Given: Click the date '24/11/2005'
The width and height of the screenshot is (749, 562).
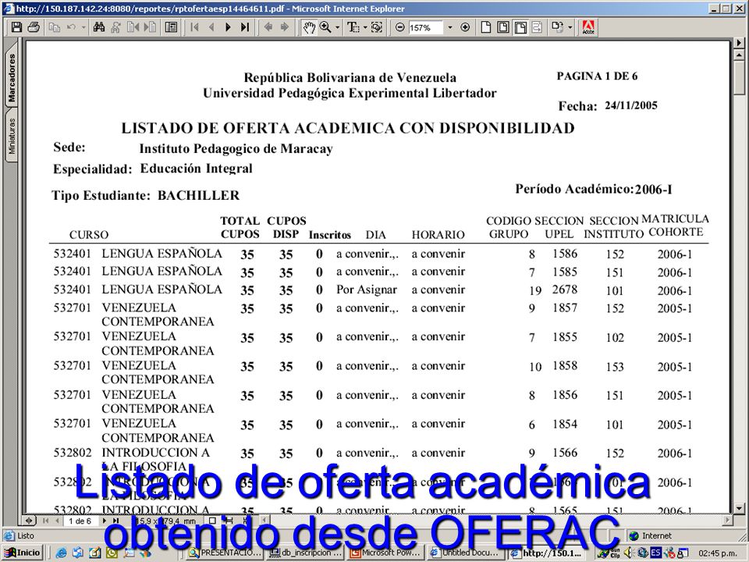Looking at the screenshot, I should click(x=631, y=105).
